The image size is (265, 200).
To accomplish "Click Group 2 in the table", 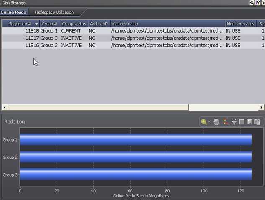I will (x=49, y=46).
